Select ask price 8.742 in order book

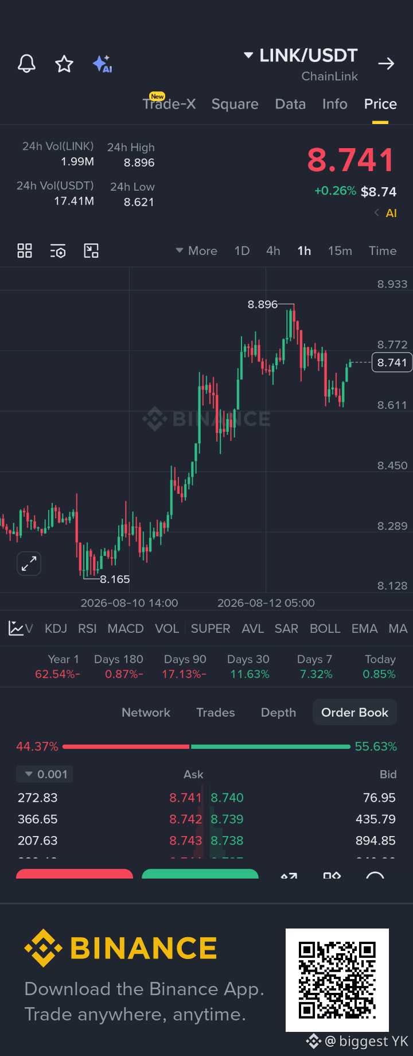[x=185, y=819]
